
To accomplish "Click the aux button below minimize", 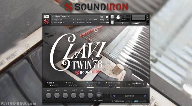I will [148, 20].
